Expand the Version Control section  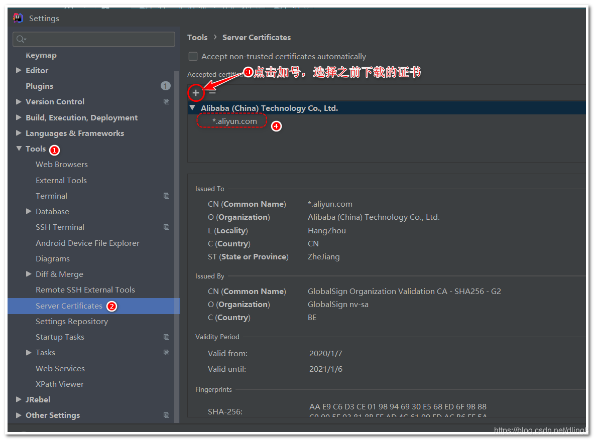pyautogui.click(x=19, y=101)
